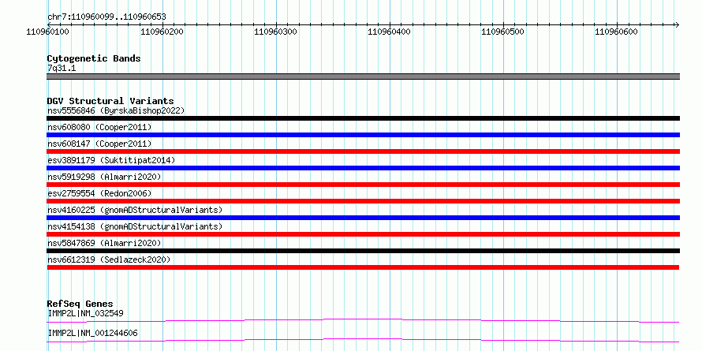This screenshot has height=351, width=702.
Task: Open nsv5556846 (ByrskaBishop2022) variant label
Action: click(x=116, y=110)
